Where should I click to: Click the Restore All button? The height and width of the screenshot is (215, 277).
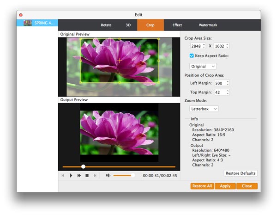pos(202,186)
